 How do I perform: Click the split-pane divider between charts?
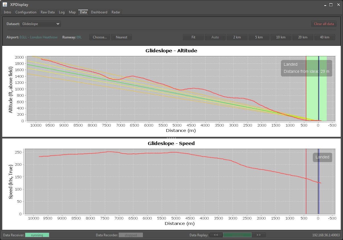(x=171, y=138)
